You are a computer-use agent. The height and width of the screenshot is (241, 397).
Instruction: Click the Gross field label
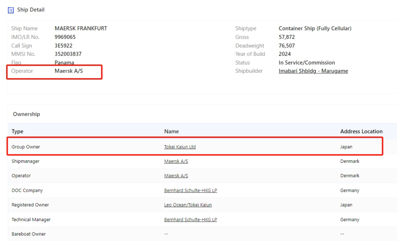click(242, 37)
